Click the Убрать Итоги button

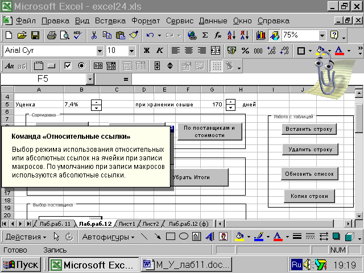tap(201, 177)
